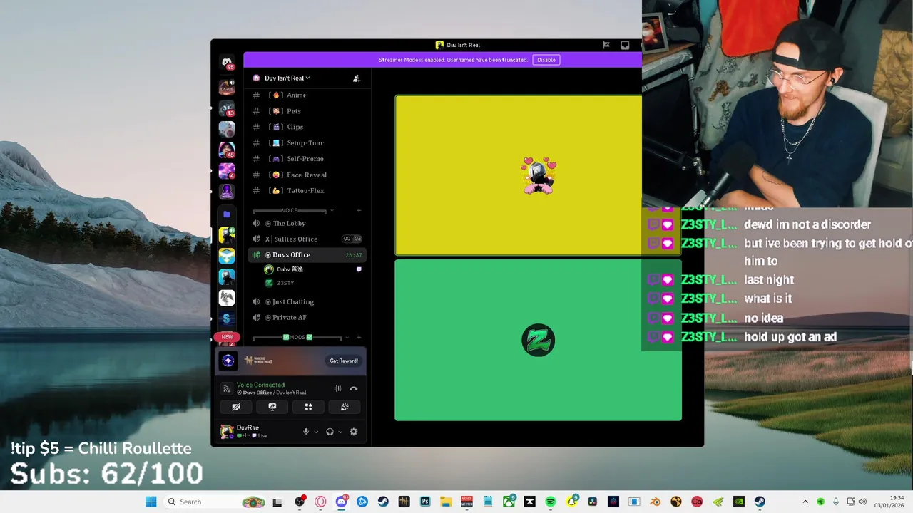Image resolution: width=913 pixels, height=513 pixels.
Task: Join Private AF voice channel
Action: pos(307,317)
